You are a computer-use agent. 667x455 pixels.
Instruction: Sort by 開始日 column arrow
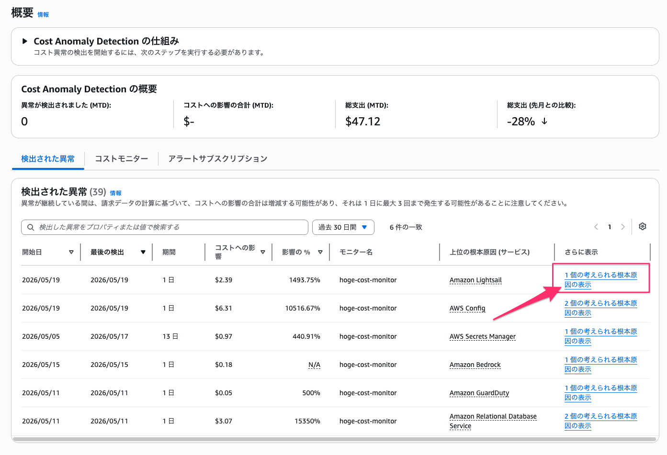[71, 252]
